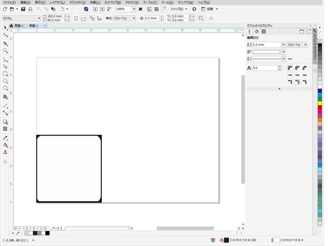The height and width of the screenshot is (246, 328).
Task: Click the Publish to PDF icon
Action: (109, 9)
